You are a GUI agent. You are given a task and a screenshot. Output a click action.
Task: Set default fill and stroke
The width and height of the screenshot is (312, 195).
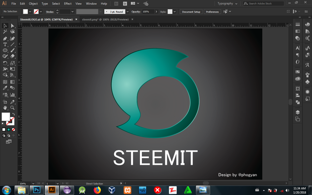tap(3, 123)
